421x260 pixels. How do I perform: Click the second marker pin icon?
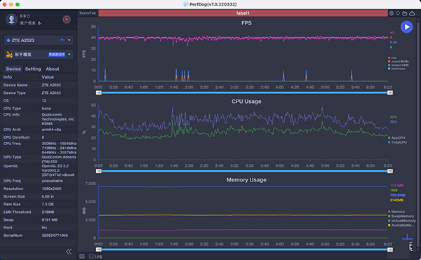tap(398, 13)
